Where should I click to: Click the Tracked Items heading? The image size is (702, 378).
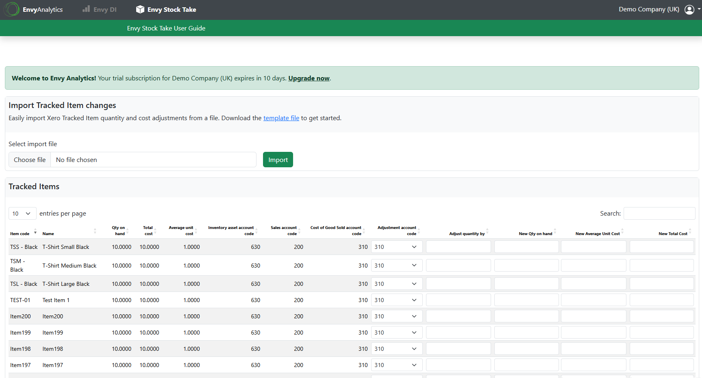coord(34,186)
